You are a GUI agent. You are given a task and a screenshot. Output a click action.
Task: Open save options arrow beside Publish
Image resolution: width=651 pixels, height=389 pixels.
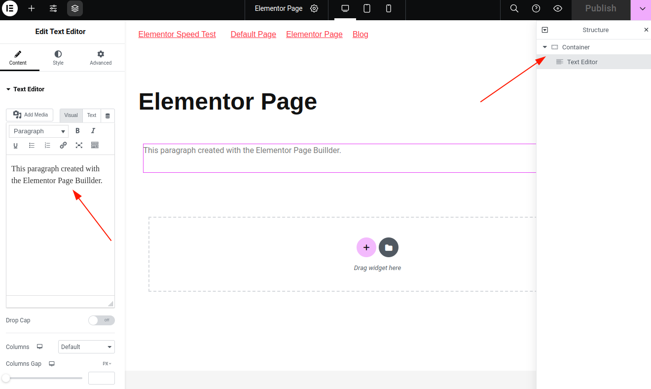click(x=642, y=8)
